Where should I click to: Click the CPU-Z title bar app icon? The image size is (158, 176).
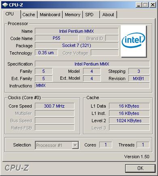tap(5, 5)
